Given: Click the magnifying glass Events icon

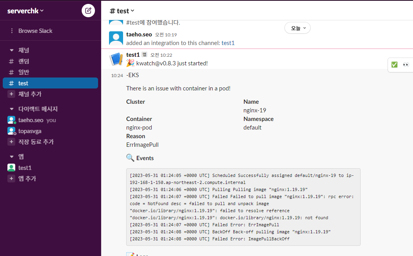Looking at the screenshot, I should 130,158.
